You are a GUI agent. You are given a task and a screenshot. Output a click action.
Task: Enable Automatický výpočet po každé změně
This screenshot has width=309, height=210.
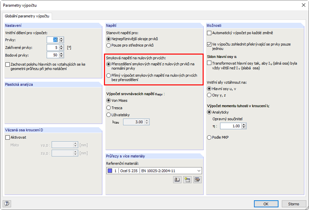209,33
